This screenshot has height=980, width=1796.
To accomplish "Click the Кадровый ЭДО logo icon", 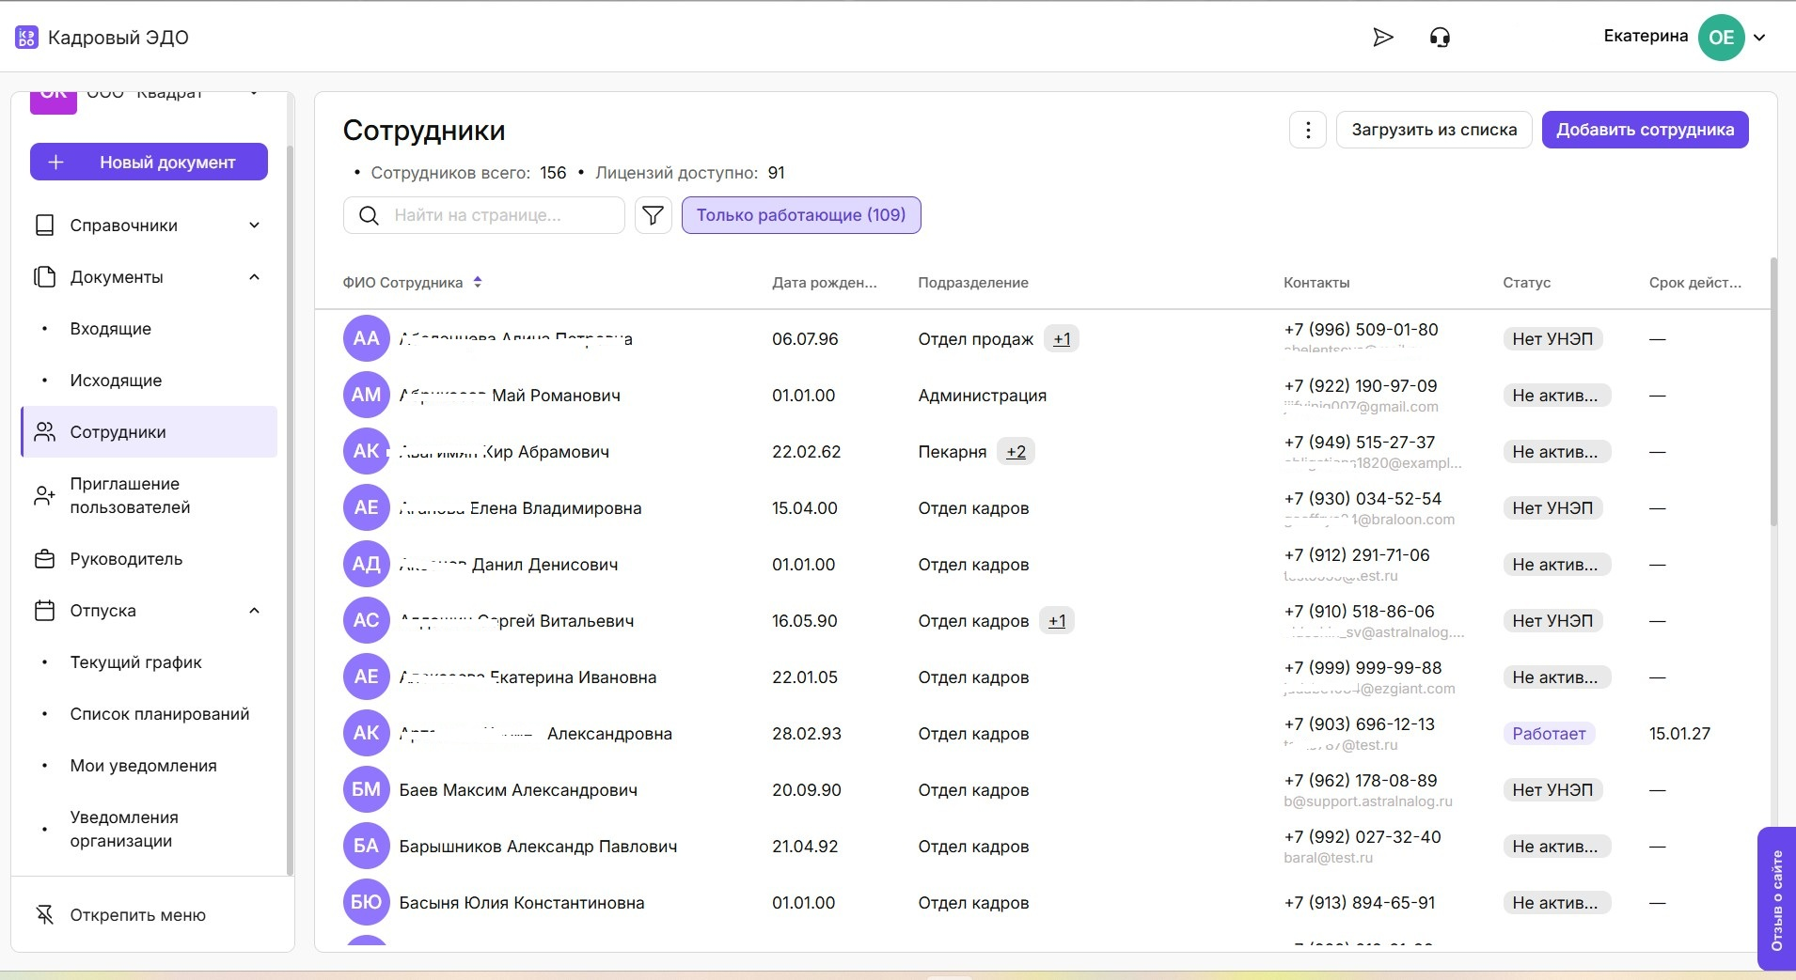I will tap(27, 38).
